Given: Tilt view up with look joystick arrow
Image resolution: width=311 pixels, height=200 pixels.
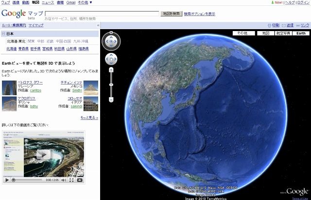Looking at the screenshot, I should (111, 37).
